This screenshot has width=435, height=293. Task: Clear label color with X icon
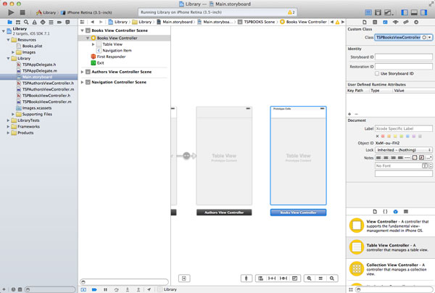point(377,136)
